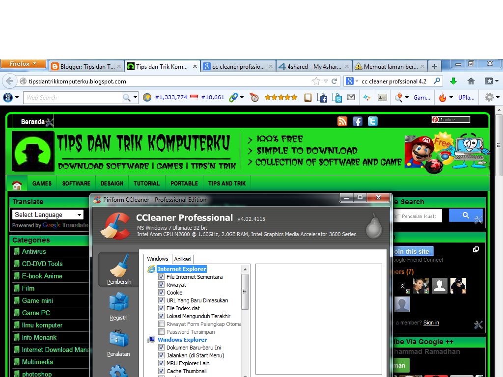503x377 pixels.
Task: Open the toolbar settings gear icon
Action: pyautogui.click(x=489, y=97)
